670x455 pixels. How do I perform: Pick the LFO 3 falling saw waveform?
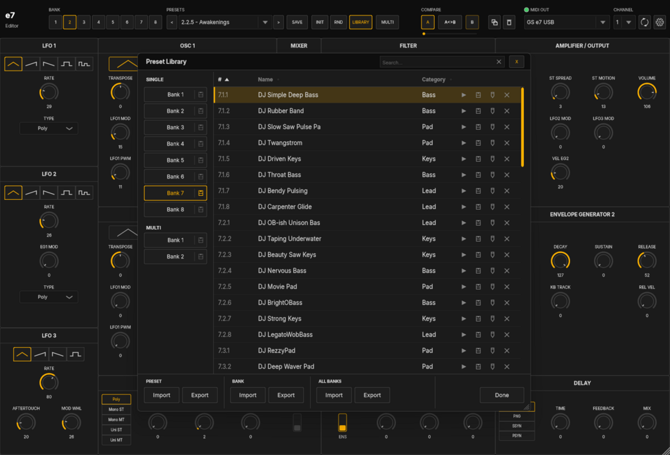click(x=58, y=354)
